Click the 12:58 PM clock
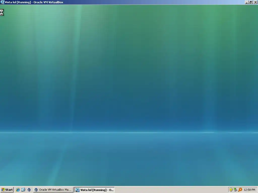258x193 pixels. [x=249, y=190]
